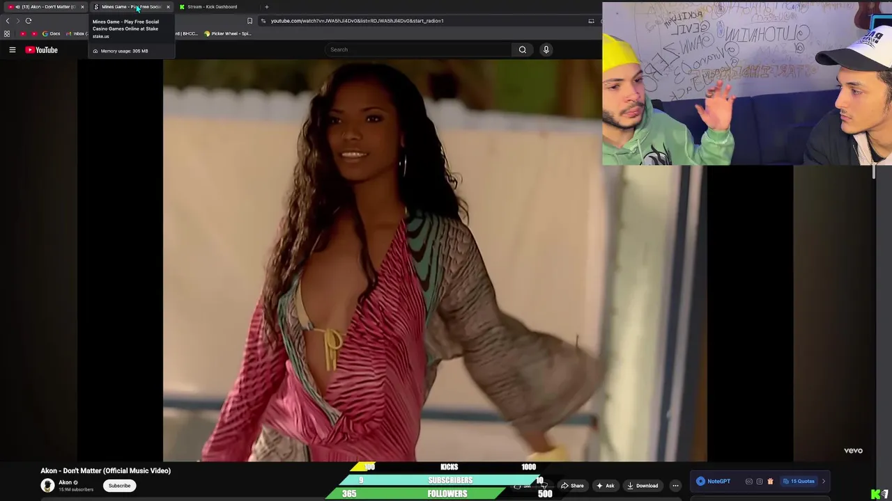The height and width of the screenshot is (501, 892).
Task: Start voice search with the microphone icon
Action: [546, 49]
